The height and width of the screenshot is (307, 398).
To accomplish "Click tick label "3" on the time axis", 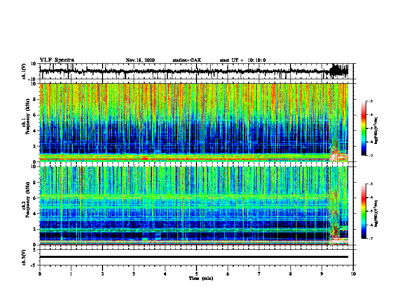I will pyautogui.click(x=134, y=274).
